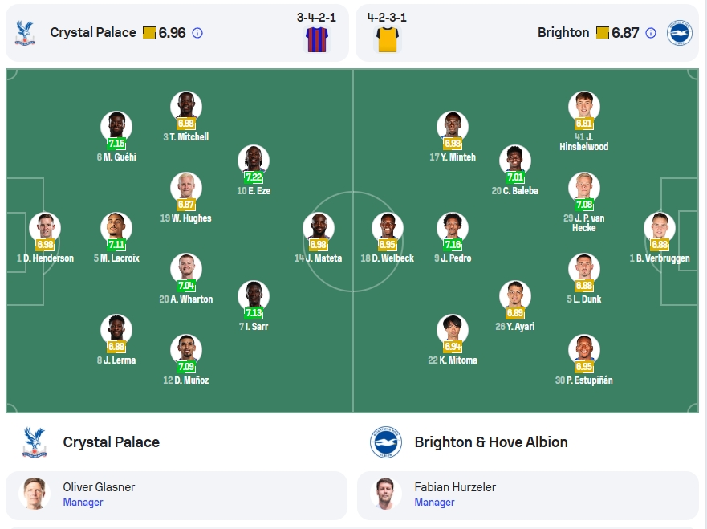The width and height of the screenshot is (707, 529).
Task: Click the Crystal Palace striped kit icon
Action: click(318, 39)
